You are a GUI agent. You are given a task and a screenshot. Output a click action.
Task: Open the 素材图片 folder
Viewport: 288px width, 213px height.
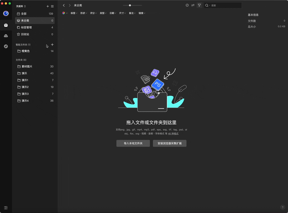click(x=35, y=66)
